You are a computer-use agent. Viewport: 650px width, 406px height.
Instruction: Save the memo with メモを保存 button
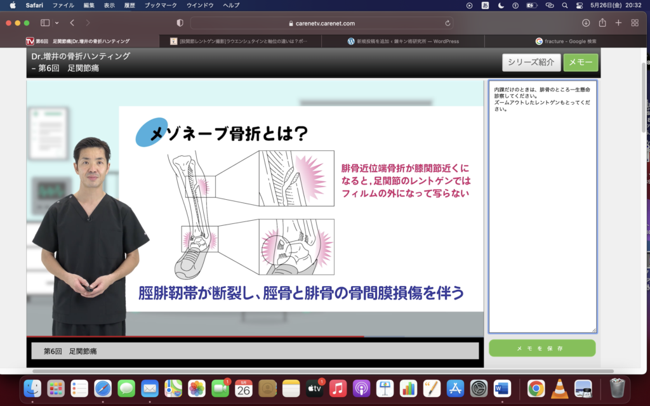542,348
